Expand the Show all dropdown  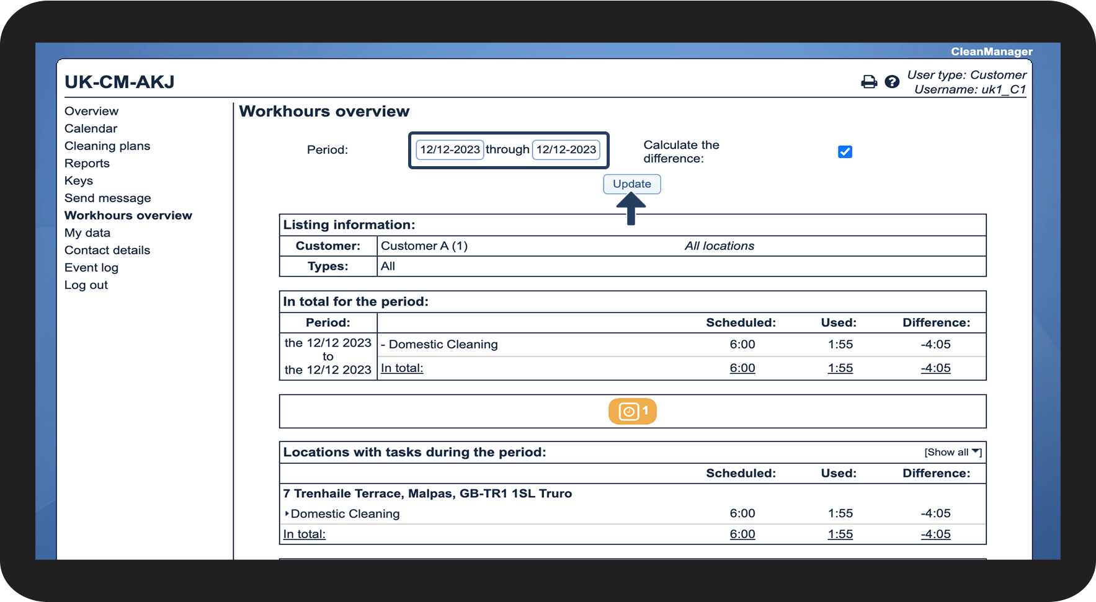(952, 452)
